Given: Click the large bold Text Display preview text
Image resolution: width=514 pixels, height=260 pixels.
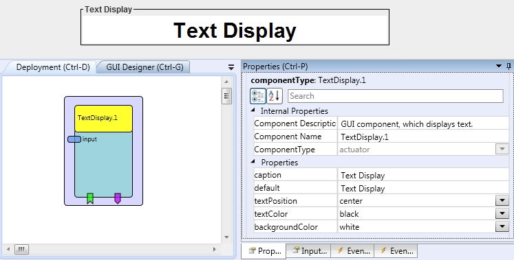Looking at the screenshot, I should 235,31.
